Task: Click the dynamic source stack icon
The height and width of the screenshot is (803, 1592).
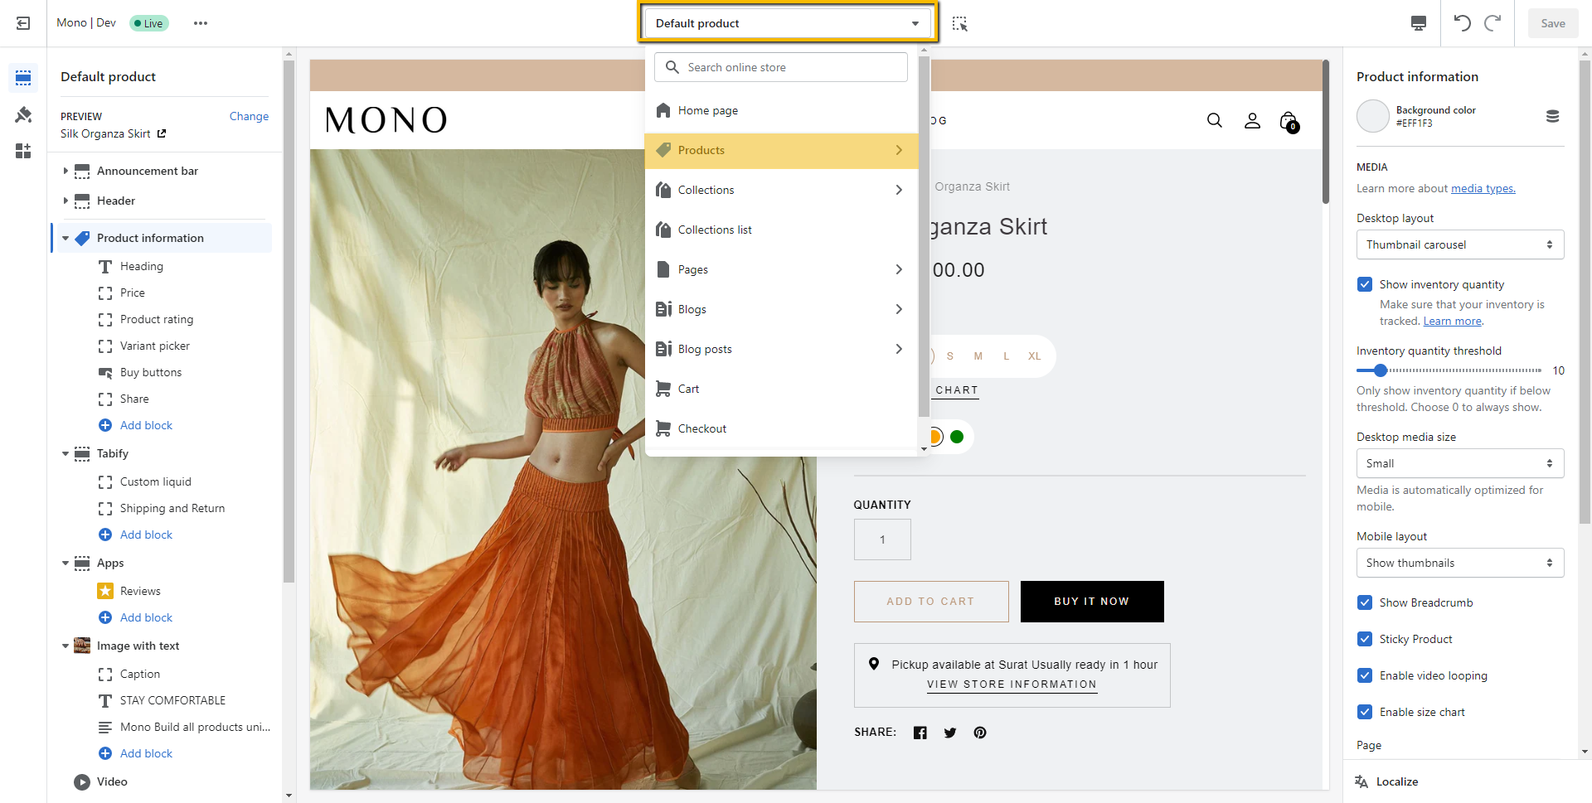Action: 1553,117
